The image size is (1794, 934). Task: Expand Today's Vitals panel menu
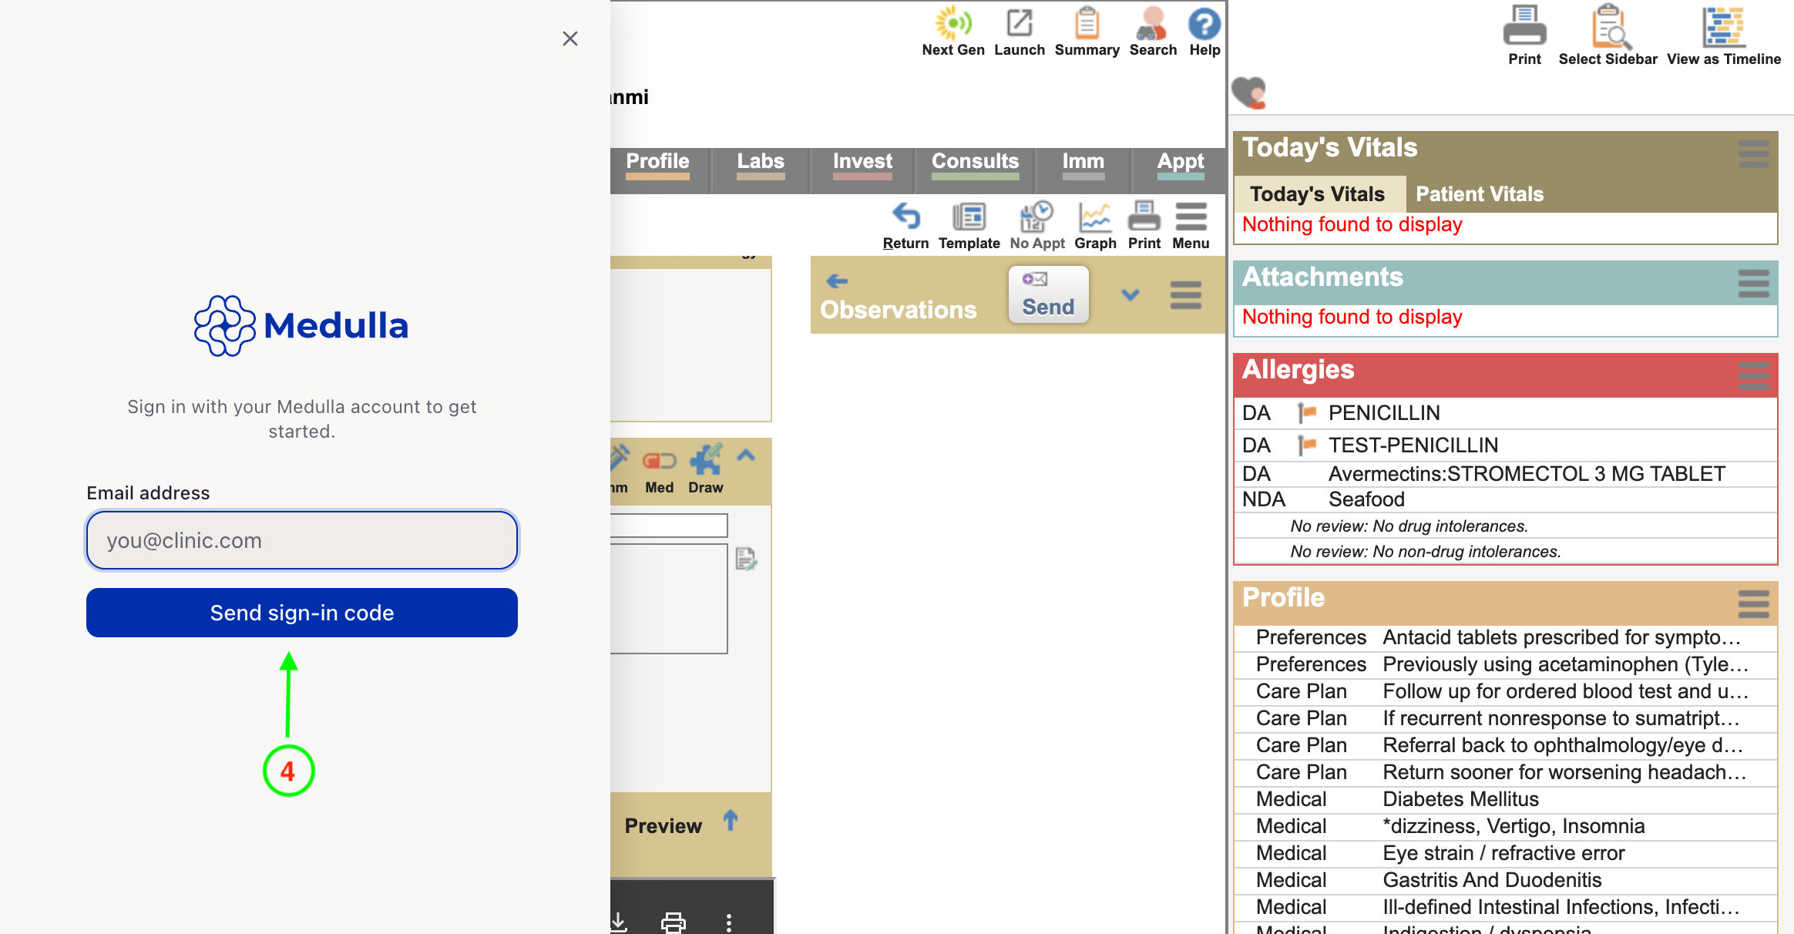tap(1753, 154)
